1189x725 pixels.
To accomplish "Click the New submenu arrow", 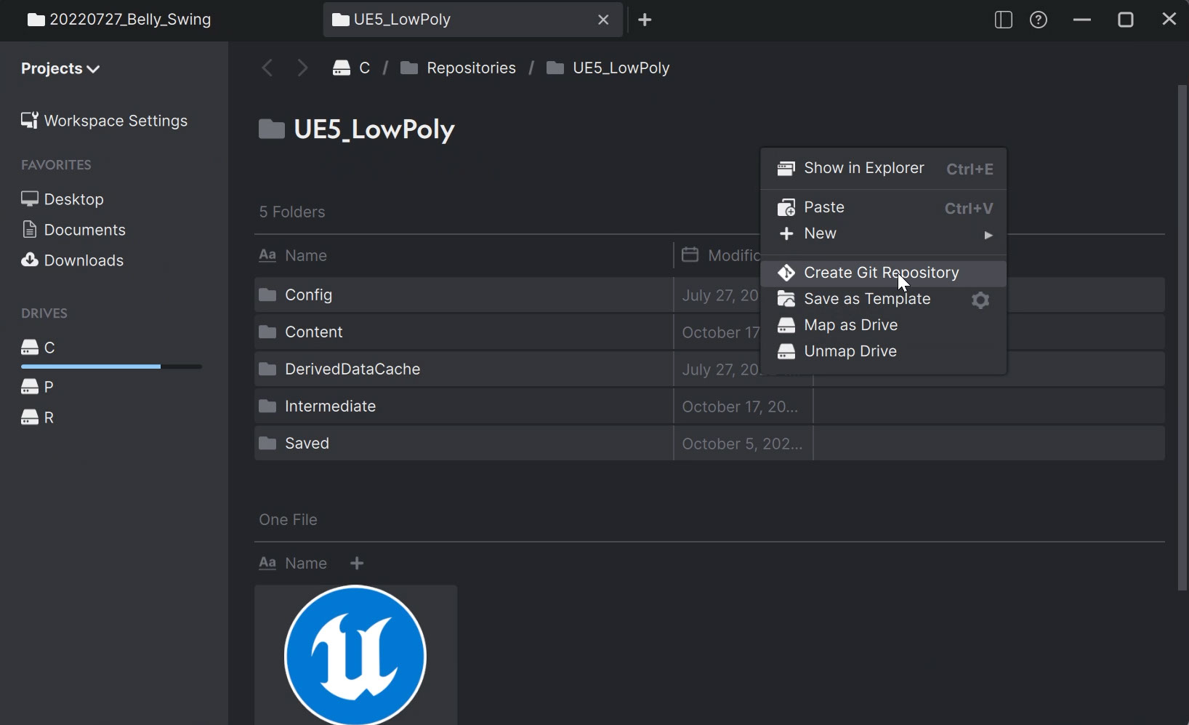I will [988, 235].
